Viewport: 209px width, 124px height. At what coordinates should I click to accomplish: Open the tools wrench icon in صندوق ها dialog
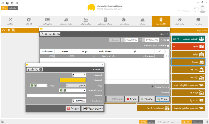(x=36, y=69)
